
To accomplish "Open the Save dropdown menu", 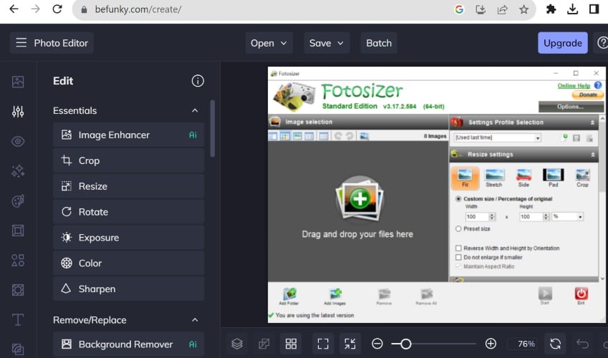I will (x=327, y=43).
